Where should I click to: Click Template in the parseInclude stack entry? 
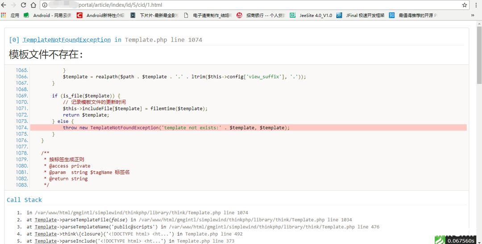(46, 241)
